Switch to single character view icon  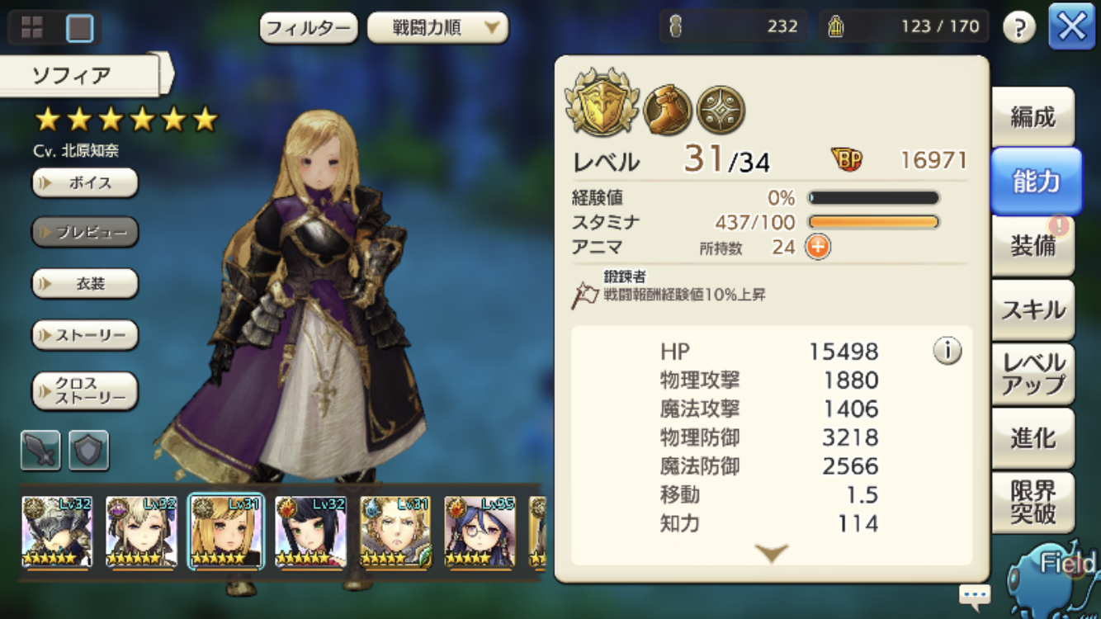coord(79,29)
